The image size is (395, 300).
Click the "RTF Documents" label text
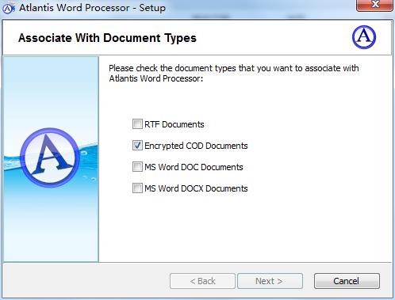(x=174, y=124)
